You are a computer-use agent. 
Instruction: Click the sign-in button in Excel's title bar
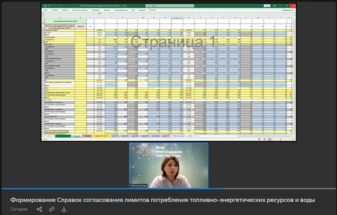pyautogui.click(x=267, y=6)
